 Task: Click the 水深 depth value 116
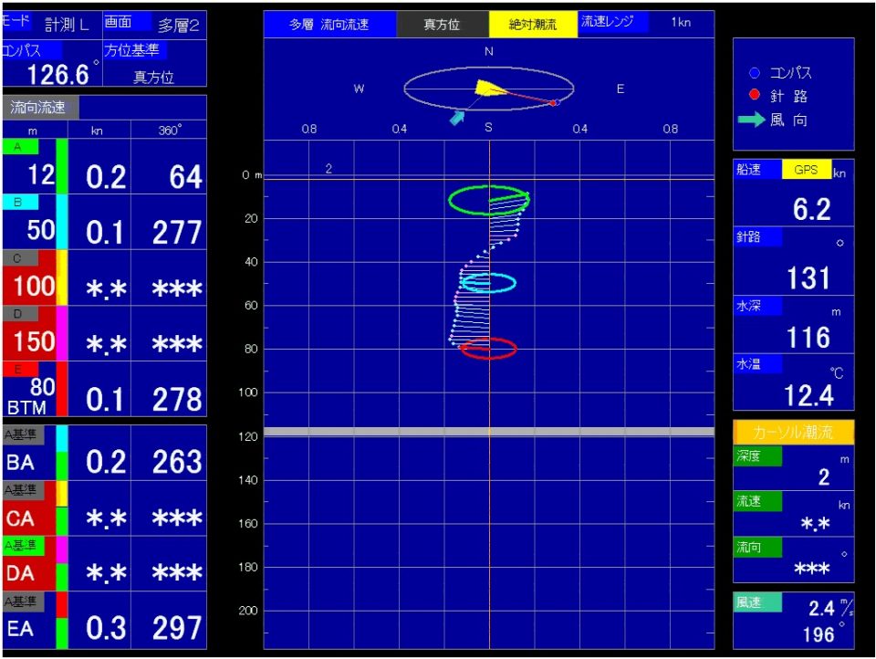(x=808, y=338)
